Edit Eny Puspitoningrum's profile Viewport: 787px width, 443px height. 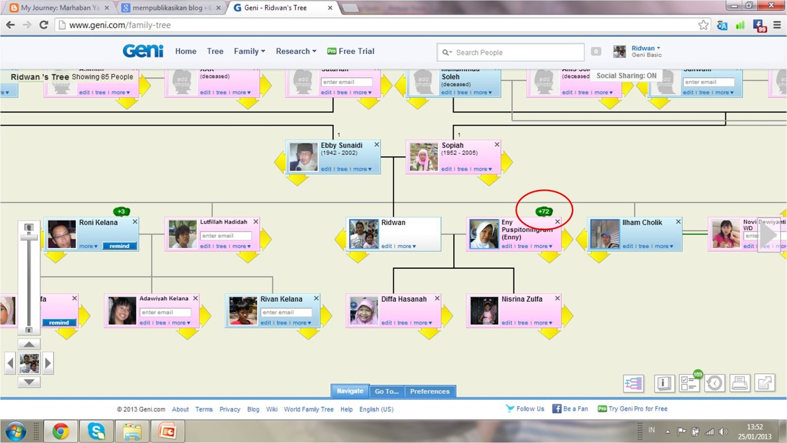507,246
